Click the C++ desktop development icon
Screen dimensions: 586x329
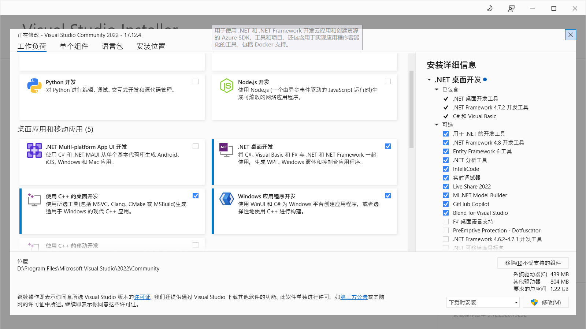point(34,200)
